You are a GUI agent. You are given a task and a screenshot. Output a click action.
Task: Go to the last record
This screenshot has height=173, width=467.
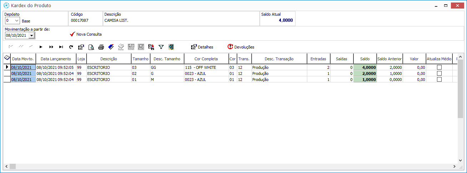click(61, 47)
